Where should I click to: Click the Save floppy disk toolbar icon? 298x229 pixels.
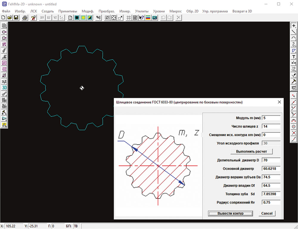point(16,18)
